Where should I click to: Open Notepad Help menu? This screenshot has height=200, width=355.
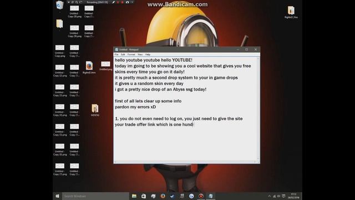coord(148,54)
